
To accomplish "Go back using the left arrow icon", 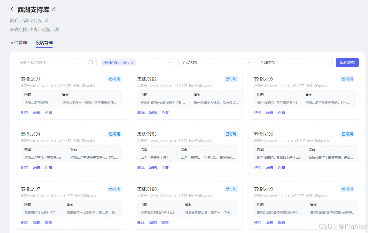I will pos(12,9).
